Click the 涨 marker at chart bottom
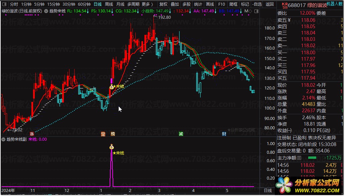The width and height of the screenshot is (345, 196). pos(32,134)
